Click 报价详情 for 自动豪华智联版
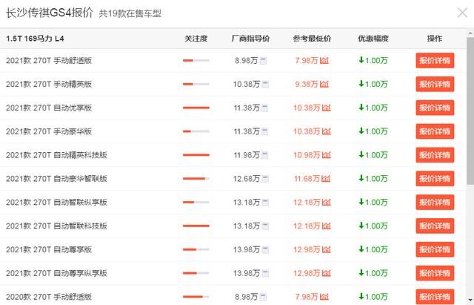 pos(435,179)
